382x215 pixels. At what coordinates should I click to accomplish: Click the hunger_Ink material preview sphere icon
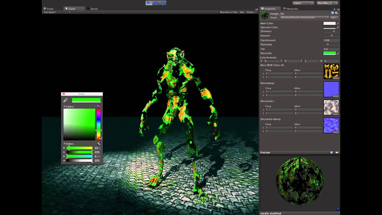pyautogui.click(x=264, y=15)
